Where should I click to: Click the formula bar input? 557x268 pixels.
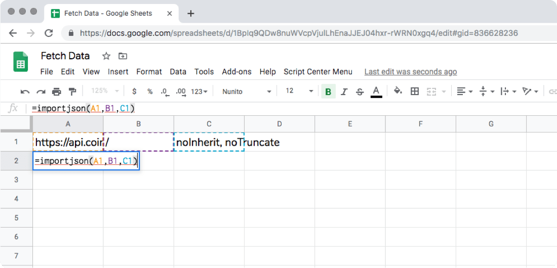click(x=291, y=109)
